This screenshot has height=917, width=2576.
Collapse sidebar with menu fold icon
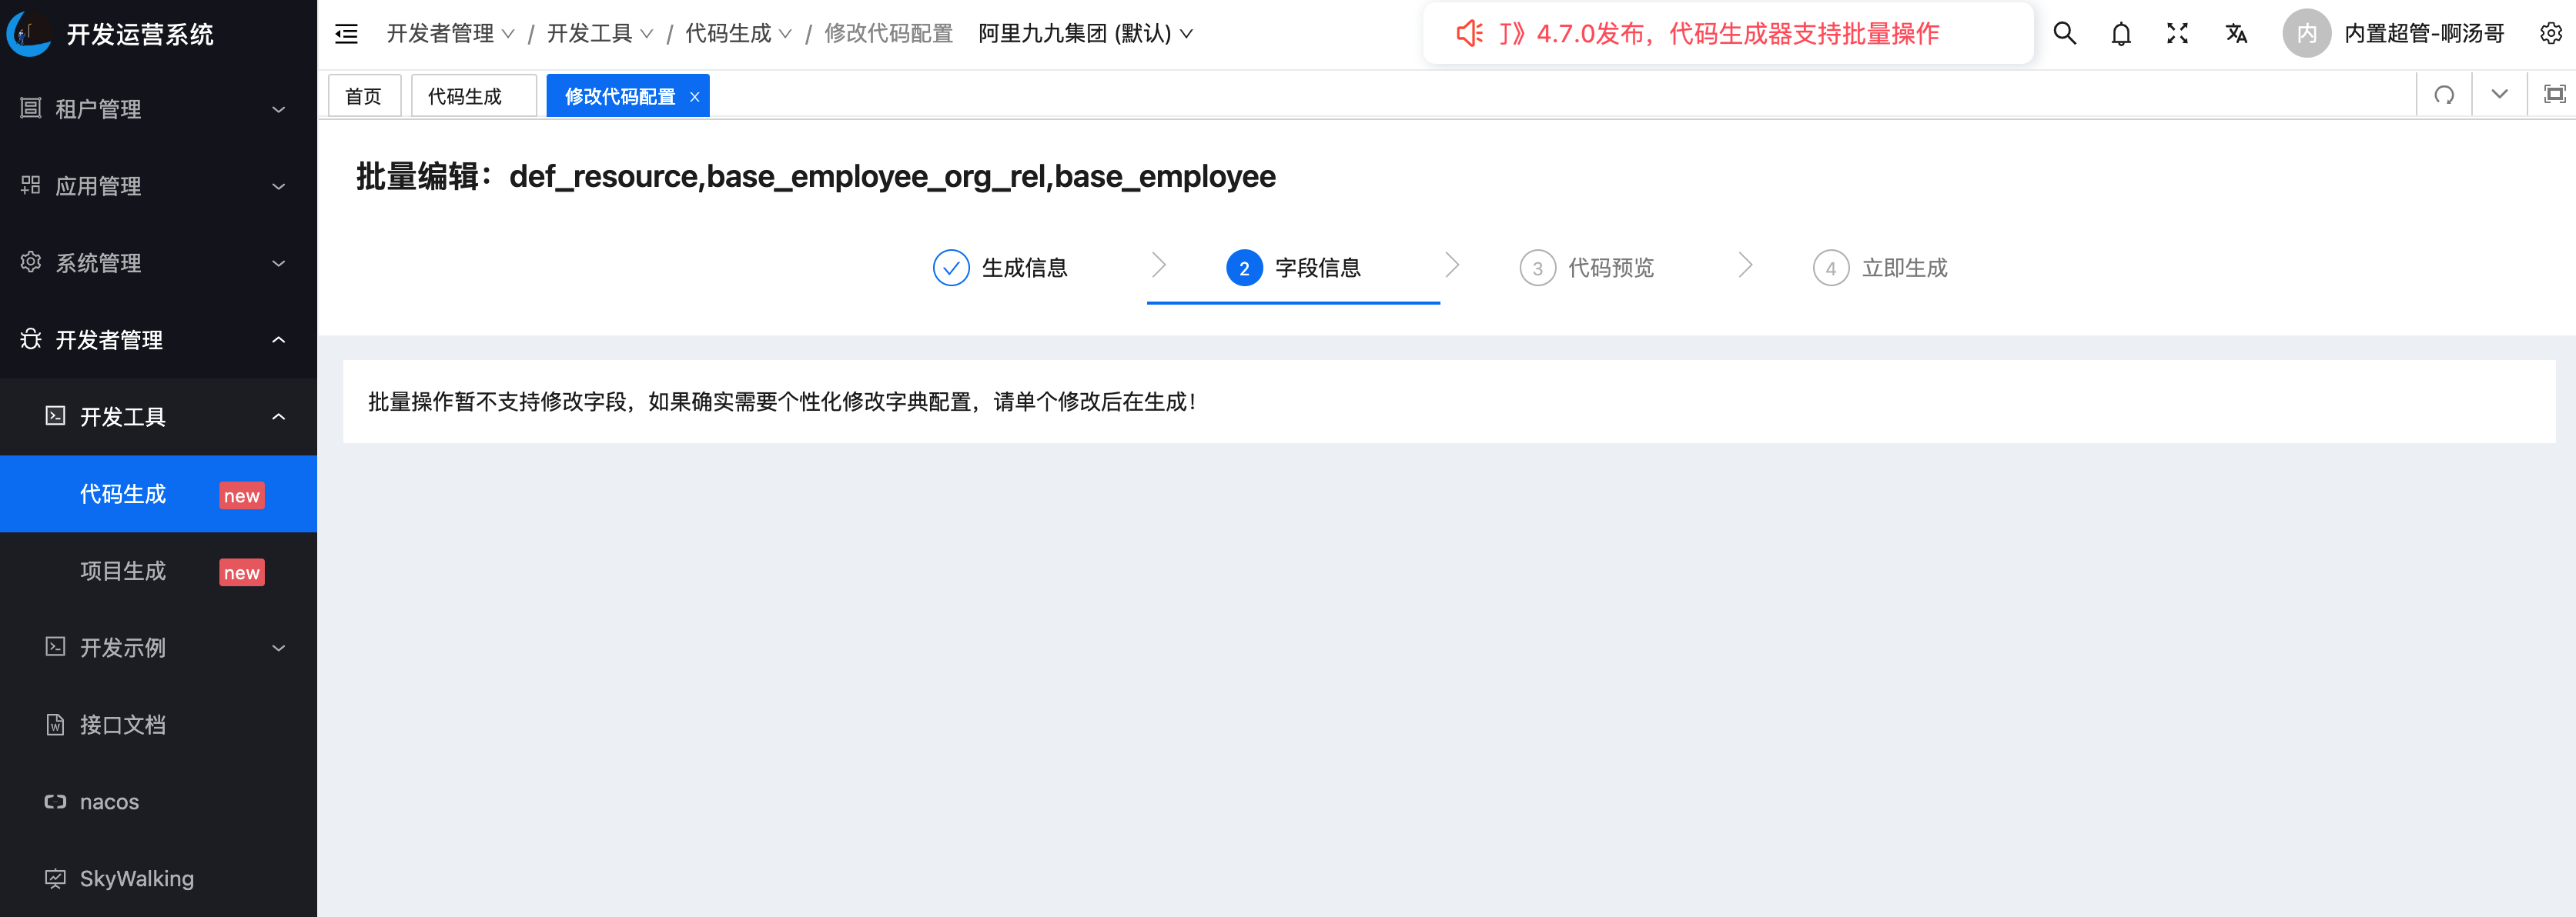346,34
